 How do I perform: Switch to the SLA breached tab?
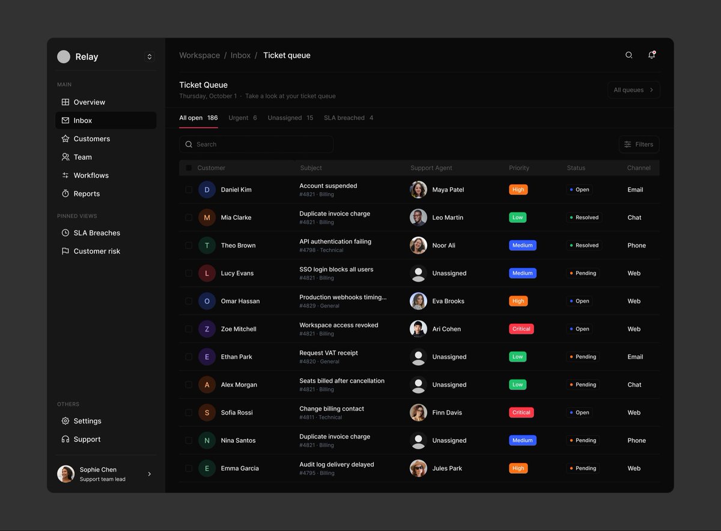tap(348, 118)
